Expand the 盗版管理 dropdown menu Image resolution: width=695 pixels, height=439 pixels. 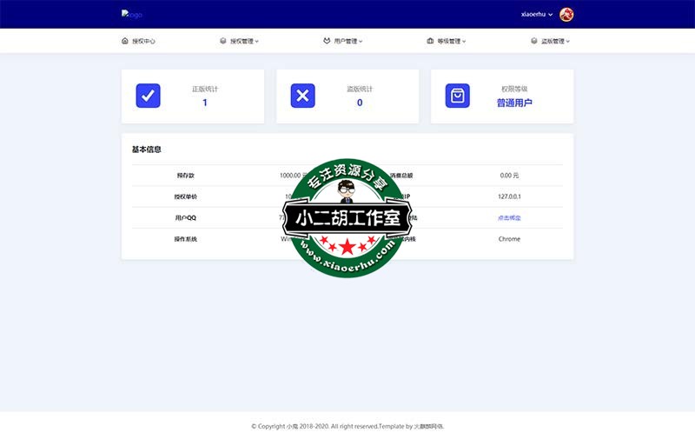tap(555, 41)
